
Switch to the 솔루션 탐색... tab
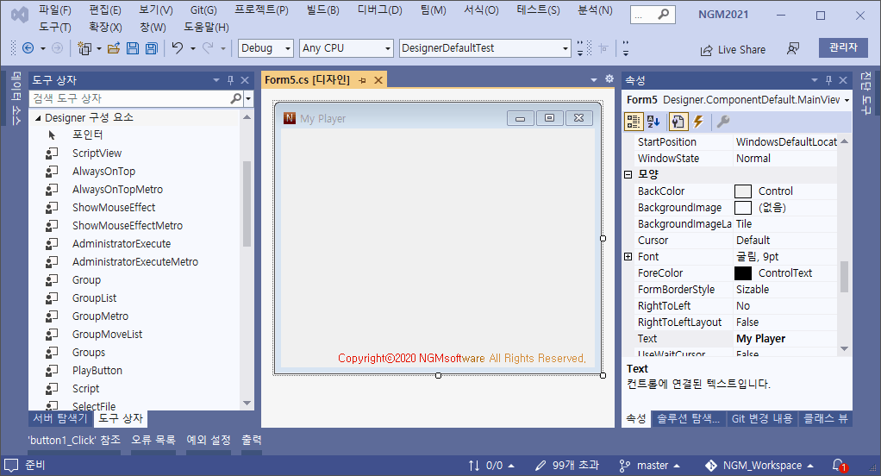click(x=688, y=419)
